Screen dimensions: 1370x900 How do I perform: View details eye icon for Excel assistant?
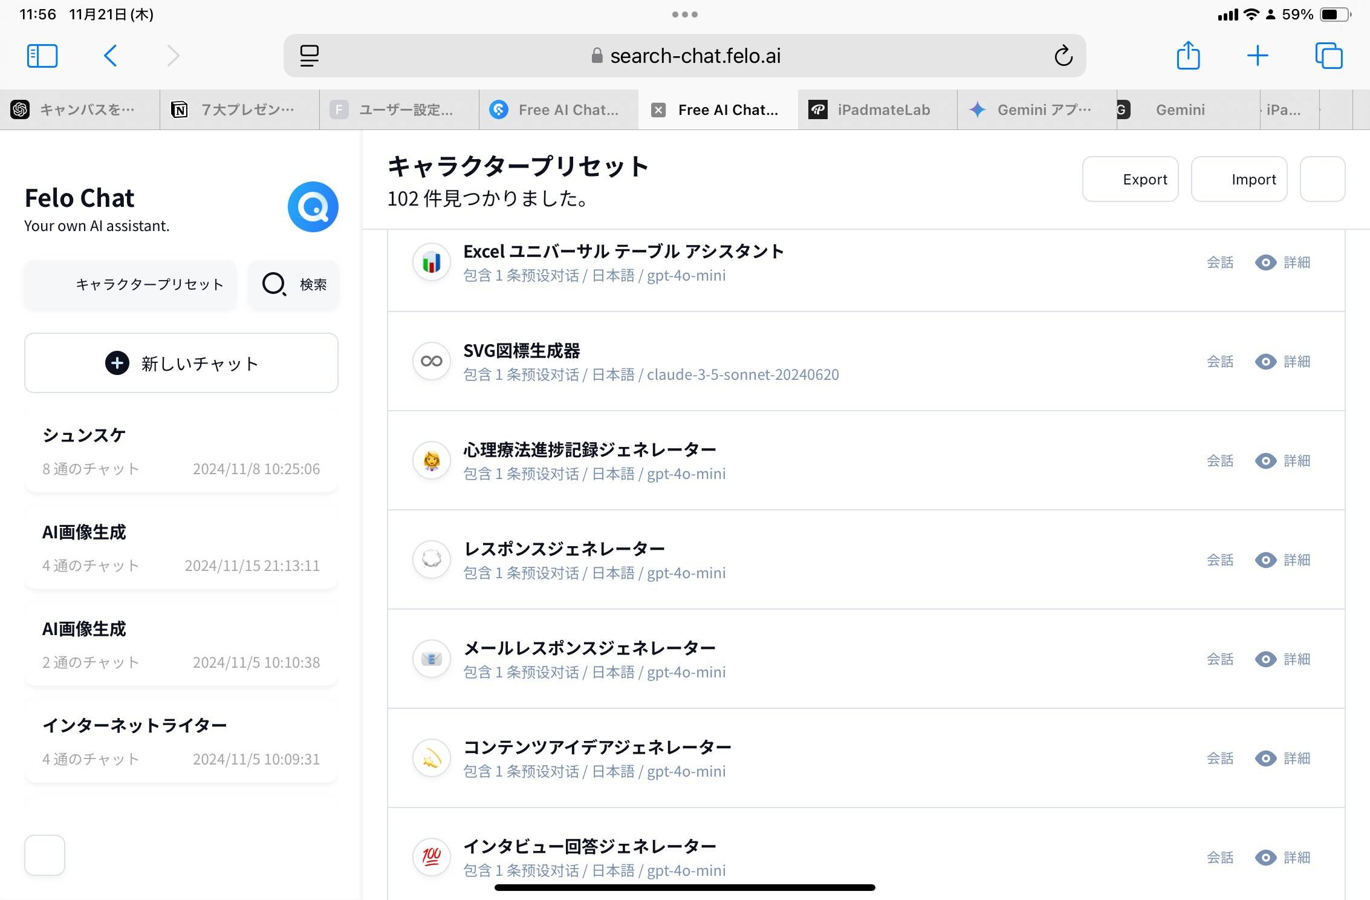pos(1265,262)
